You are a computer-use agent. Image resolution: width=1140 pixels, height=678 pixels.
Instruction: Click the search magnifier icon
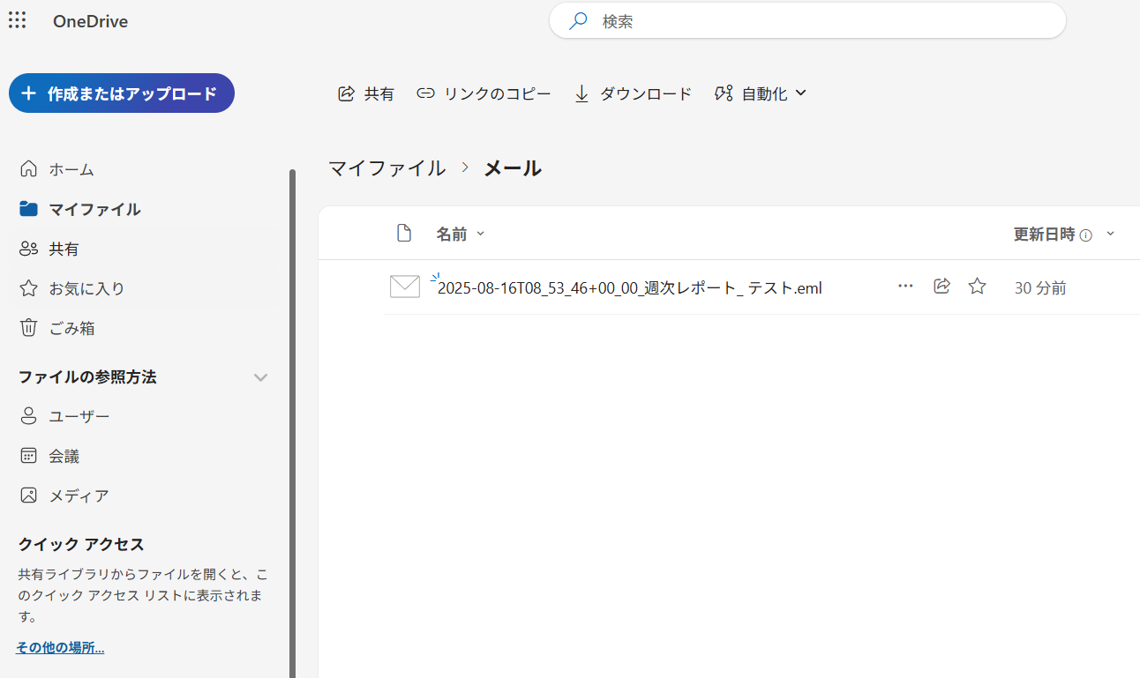pos(578,21)
